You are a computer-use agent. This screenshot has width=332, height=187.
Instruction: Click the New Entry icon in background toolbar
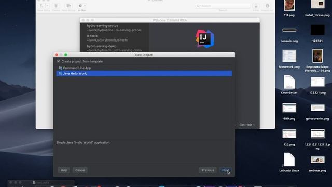41,6
